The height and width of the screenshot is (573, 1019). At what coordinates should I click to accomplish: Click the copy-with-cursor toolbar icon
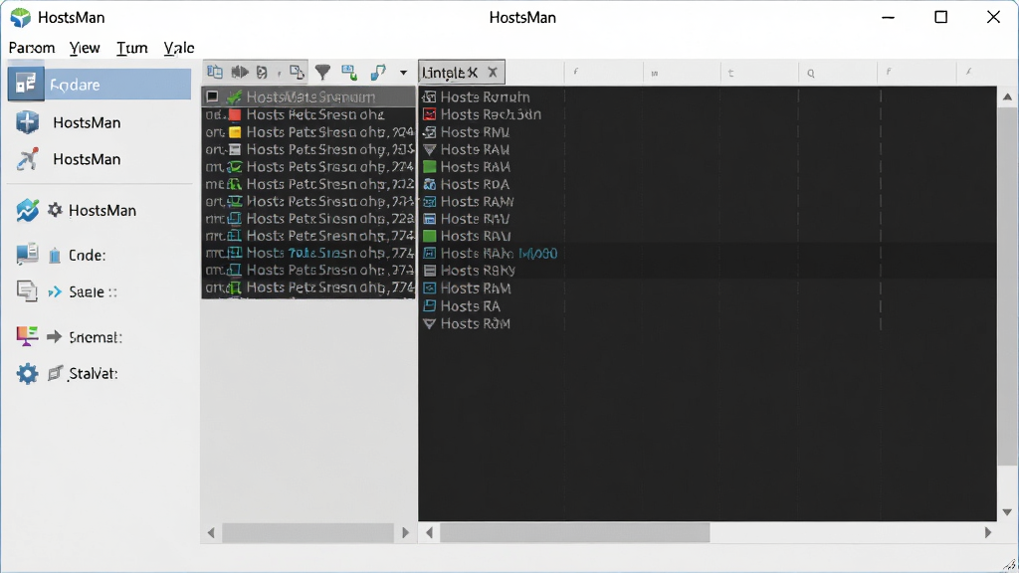(x=297, y=72)
